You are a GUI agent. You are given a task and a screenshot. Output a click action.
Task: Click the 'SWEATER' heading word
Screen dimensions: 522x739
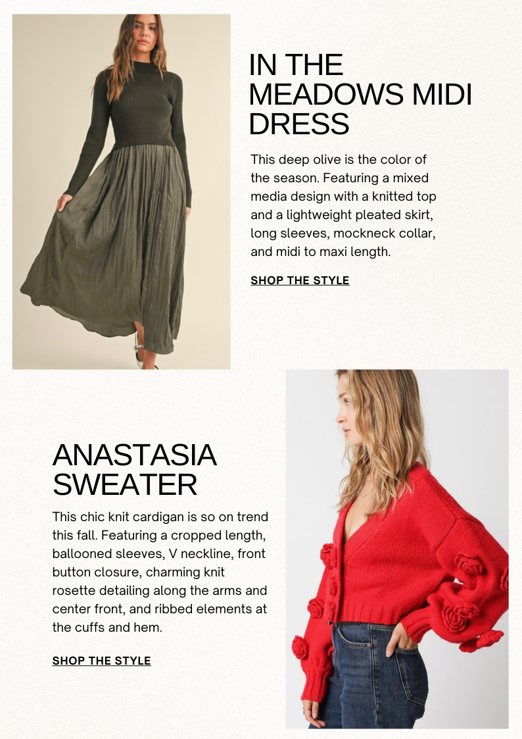125,485
